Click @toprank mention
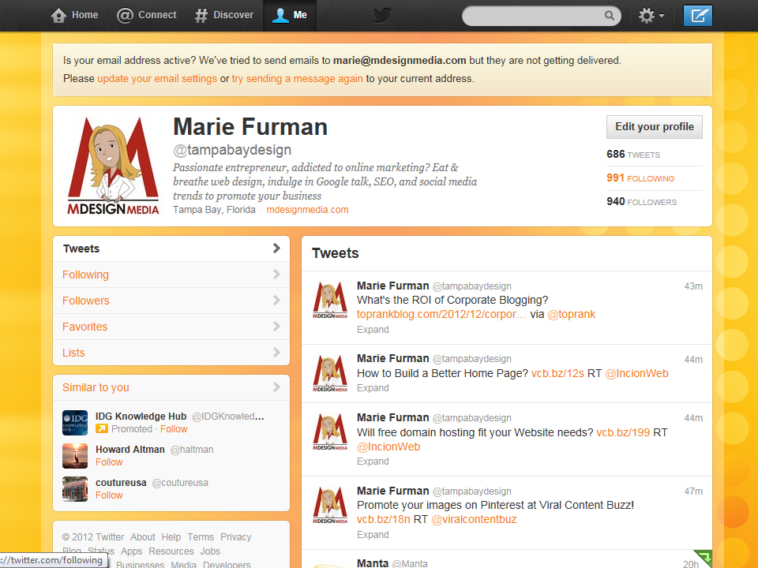Image resolution: width=758 pixels, height=568 pixels. pos(572,315)
